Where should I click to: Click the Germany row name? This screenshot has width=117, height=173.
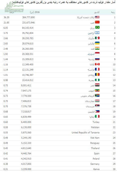pyautogui.click(x=95, y=164)
